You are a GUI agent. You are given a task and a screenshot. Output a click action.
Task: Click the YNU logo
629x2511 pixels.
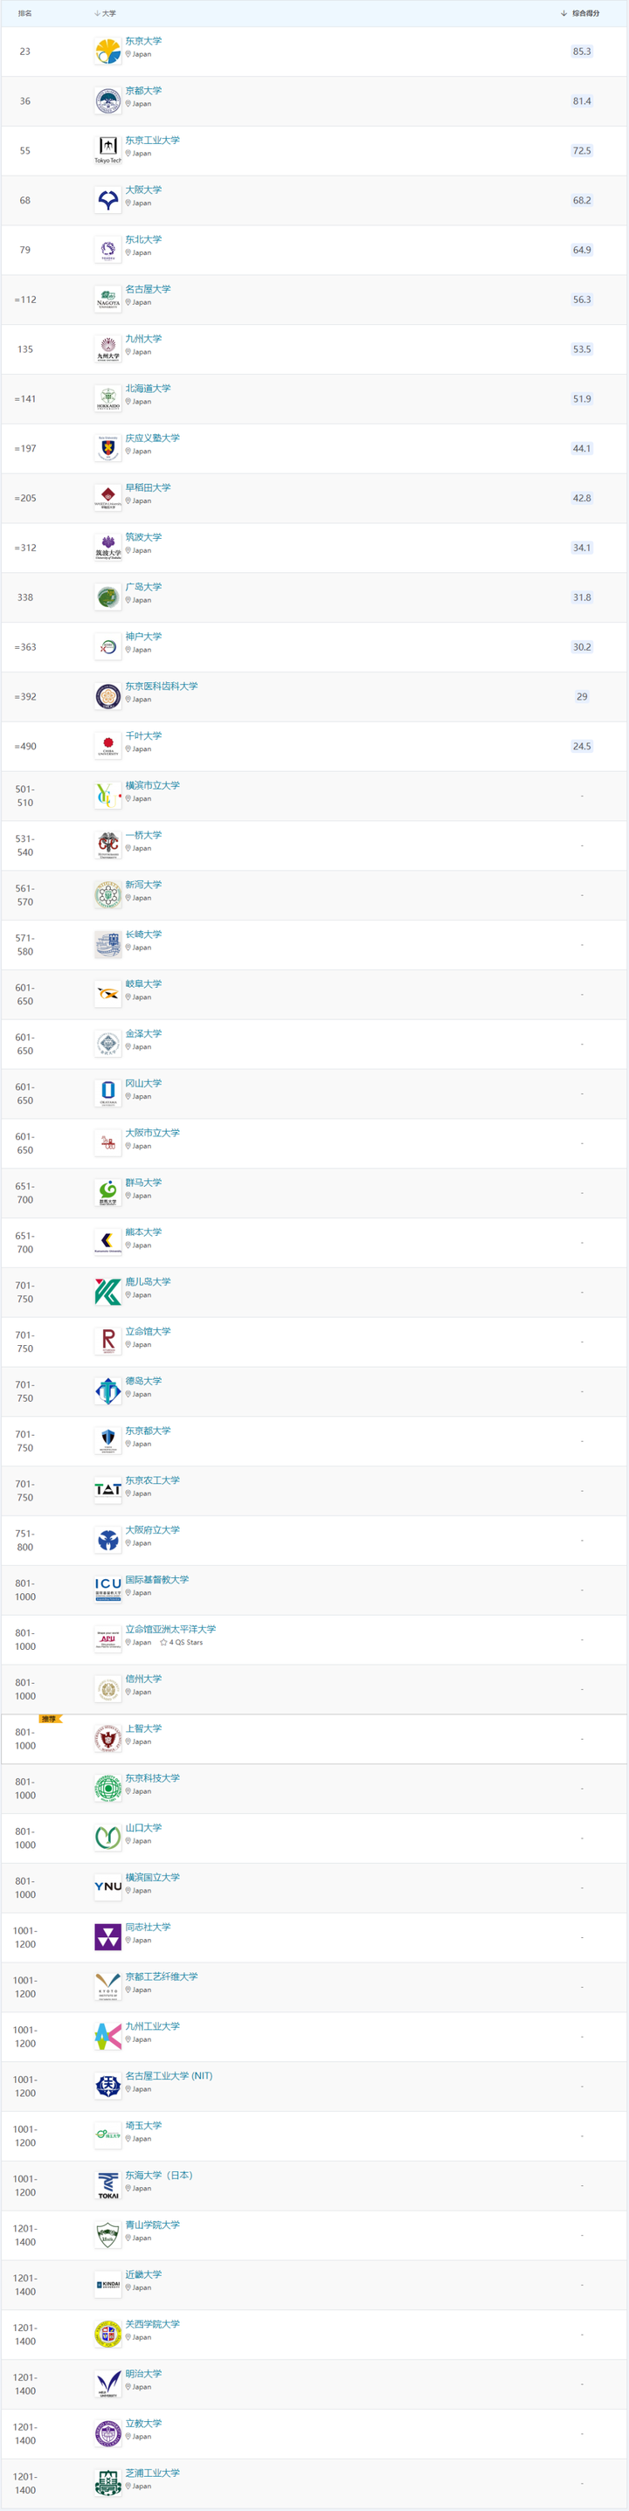[108, 1887]
